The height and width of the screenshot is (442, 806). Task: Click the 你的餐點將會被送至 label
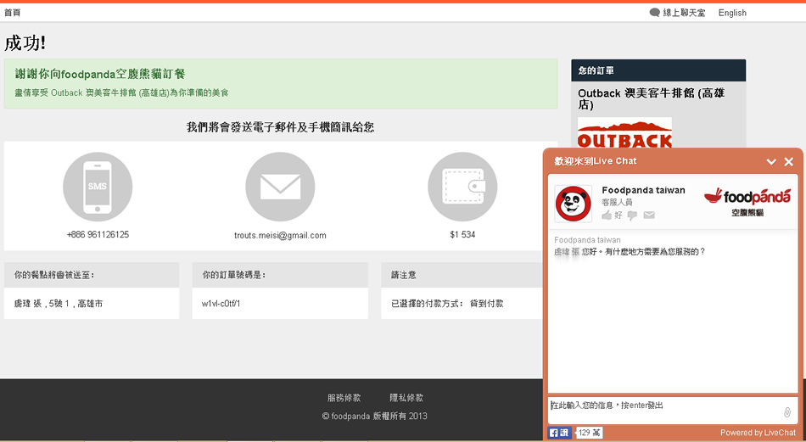(x=54, y=275)
